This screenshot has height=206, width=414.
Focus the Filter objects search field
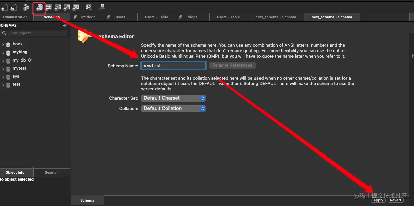coord(34,33)
